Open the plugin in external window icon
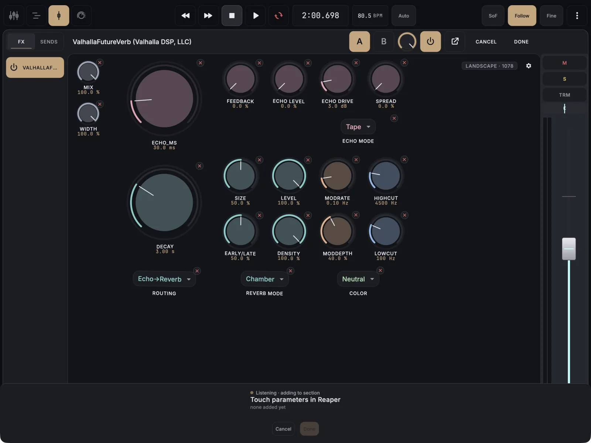The image size is (591, 443). pyautogui.click(x=455, y=41)
